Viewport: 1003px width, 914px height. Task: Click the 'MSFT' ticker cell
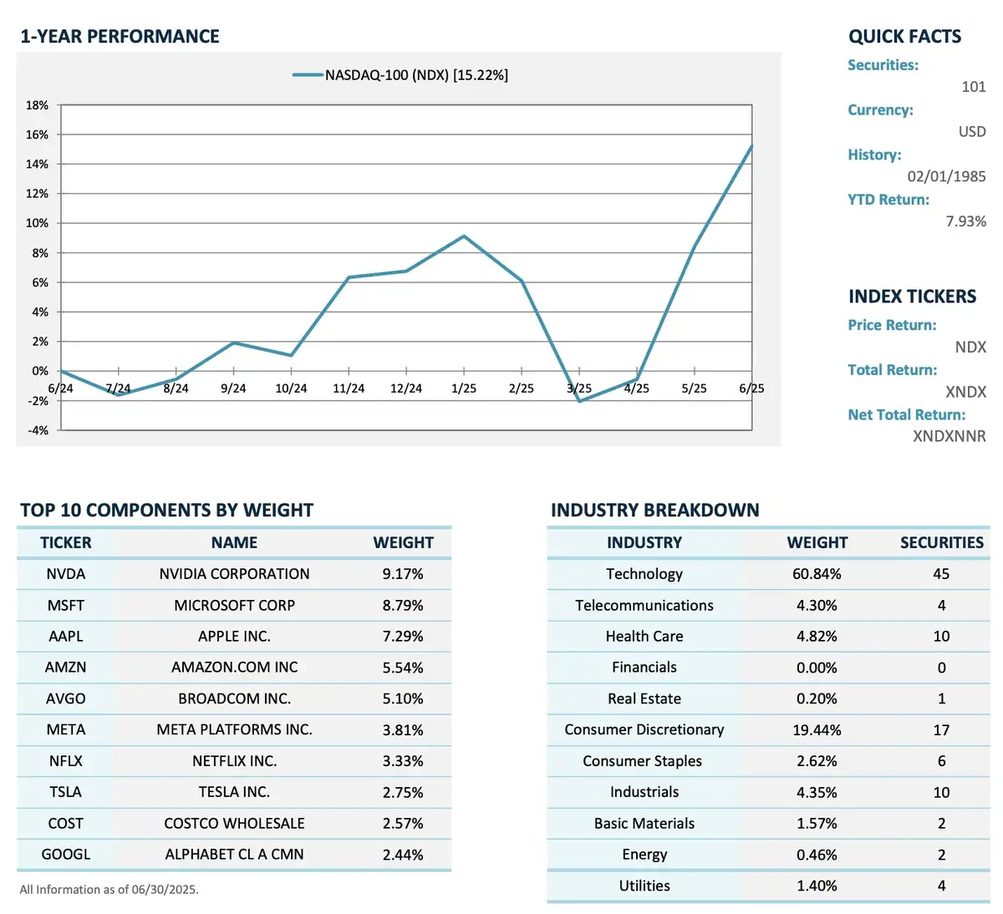pos(66,606)
